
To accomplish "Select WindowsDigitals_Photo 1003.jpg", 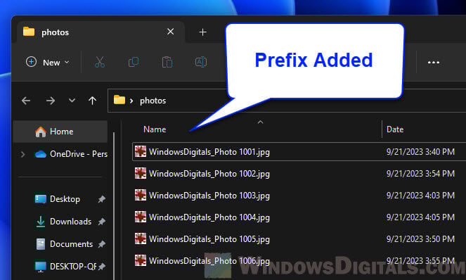I will click(209, 196).
